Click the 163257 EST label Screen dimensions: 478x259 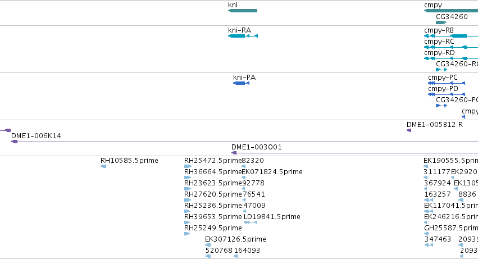click(437, 194)
